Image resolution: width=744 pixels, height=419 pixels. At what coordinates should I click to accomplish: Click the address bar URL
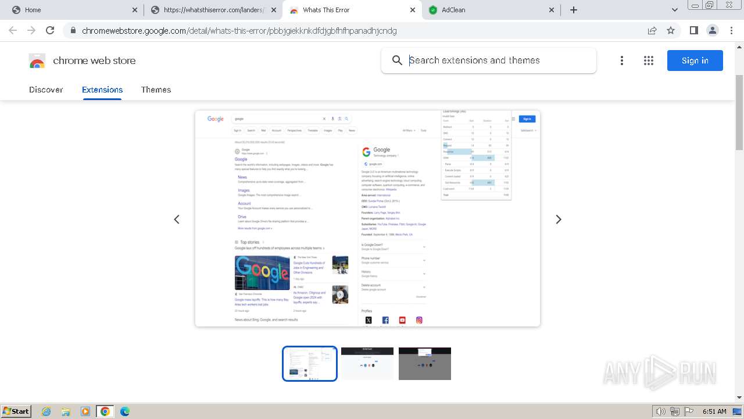tap(239, 31)
